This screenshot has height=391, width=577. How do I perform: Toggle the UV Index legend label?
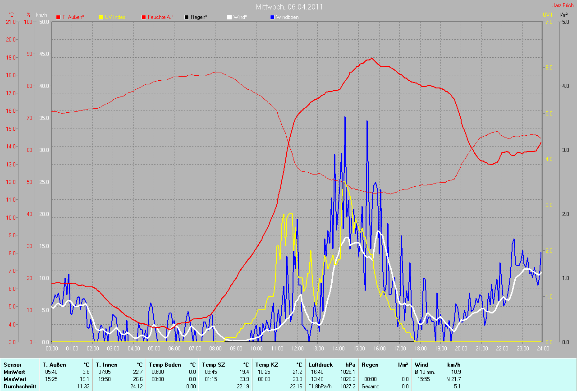[x=115, y=17]
